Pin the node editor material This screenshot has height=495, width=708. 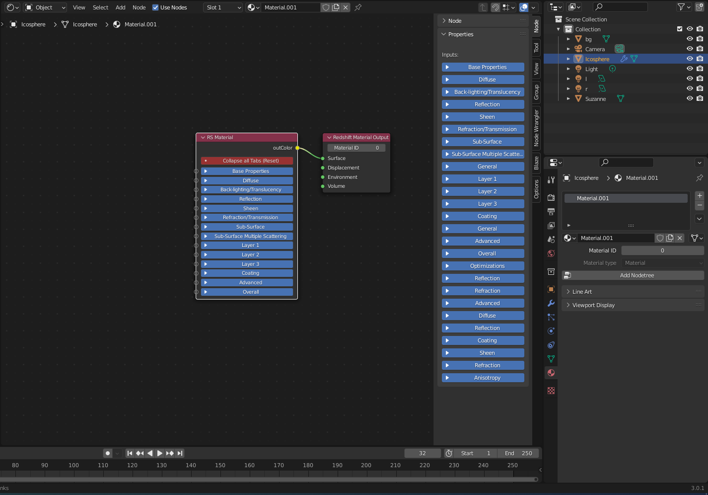[x=358, y=7]
